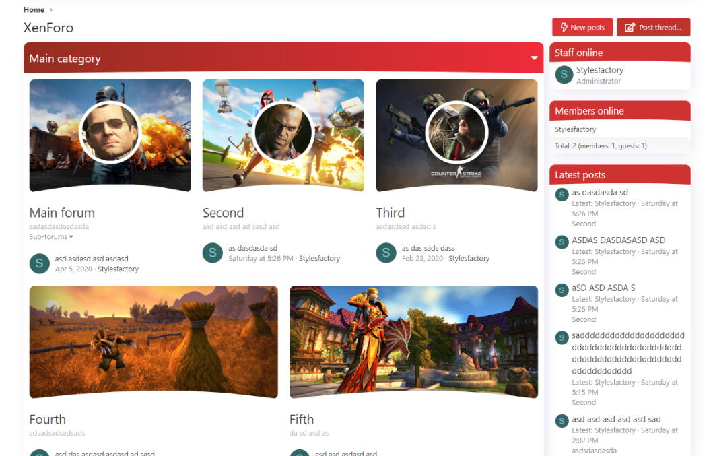Open the Main category header title
The image size is (713, 456).
[65, 59]
